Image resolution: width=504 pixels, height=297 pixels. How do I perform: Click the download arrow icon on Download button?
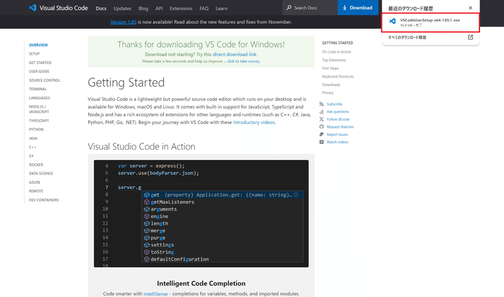click(345, 8)
